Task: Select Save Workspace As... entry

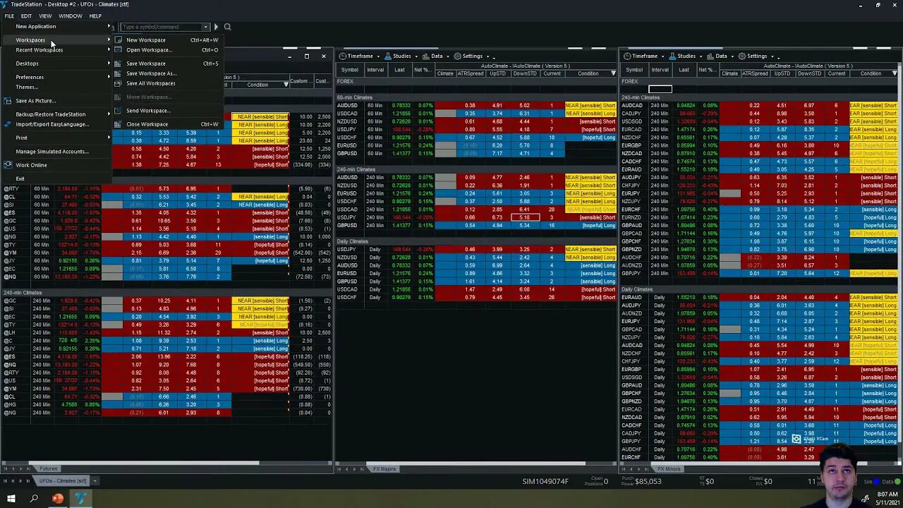Action: point(151,73)
